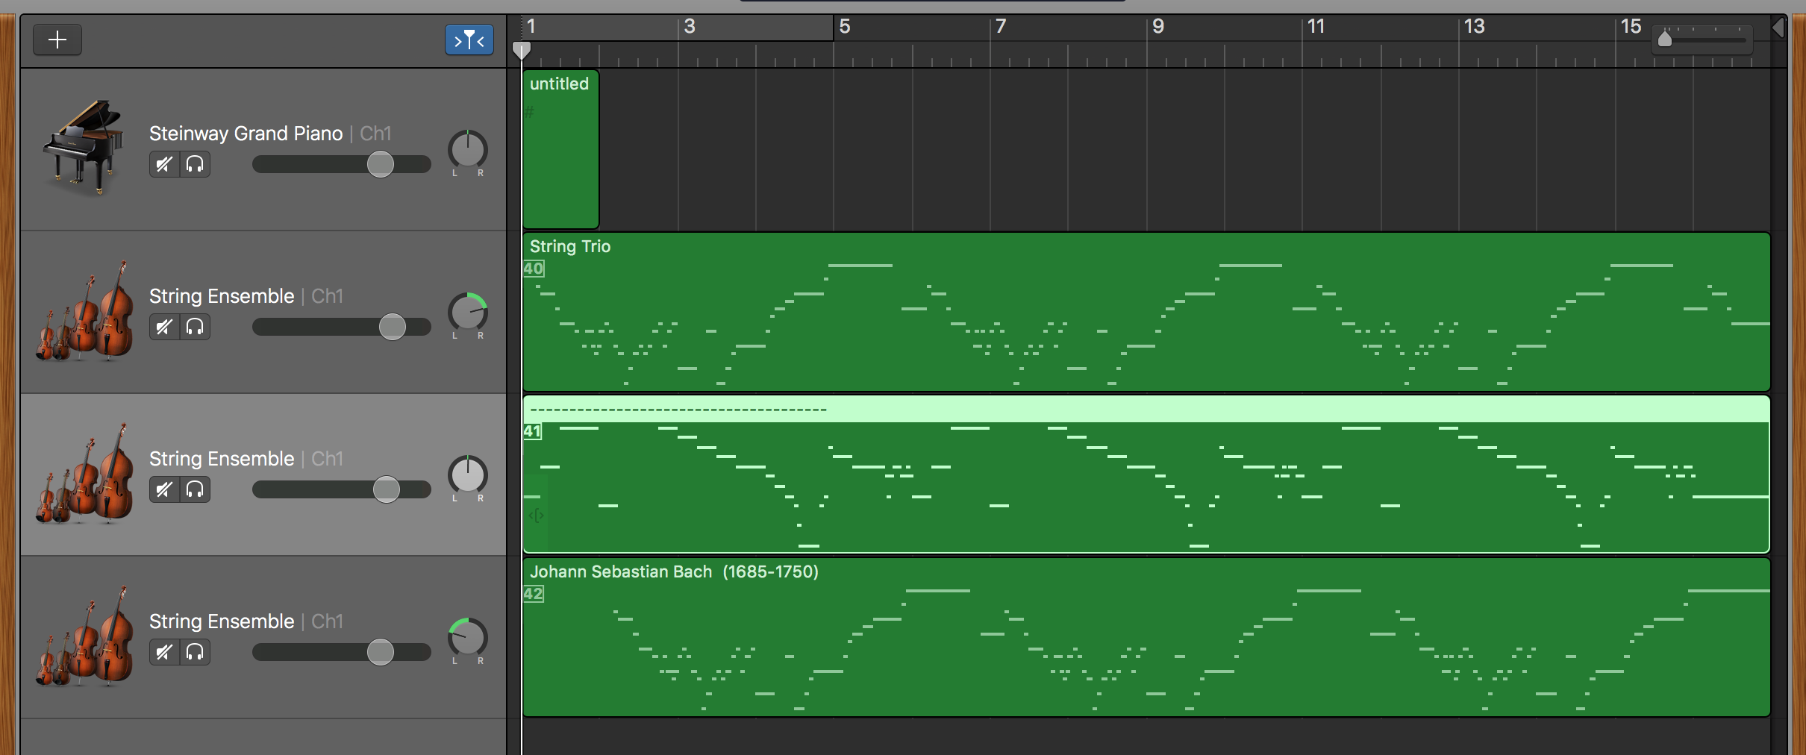Click the Johann Sebastian Bach track volume slider knob

coord(381,652)
